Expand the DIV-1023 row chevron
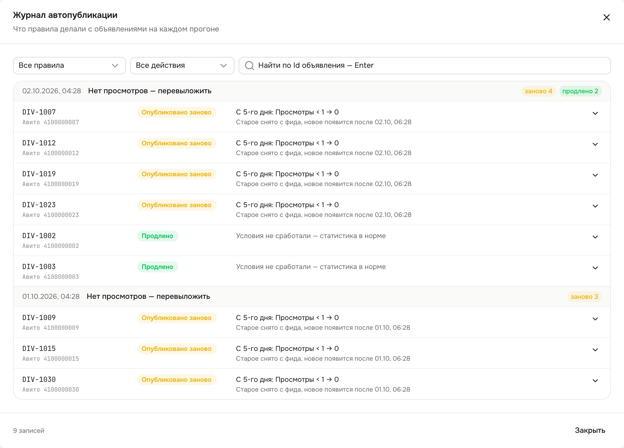Image resolution: width=624 pixels, height=448 pixels. (595, 206)
